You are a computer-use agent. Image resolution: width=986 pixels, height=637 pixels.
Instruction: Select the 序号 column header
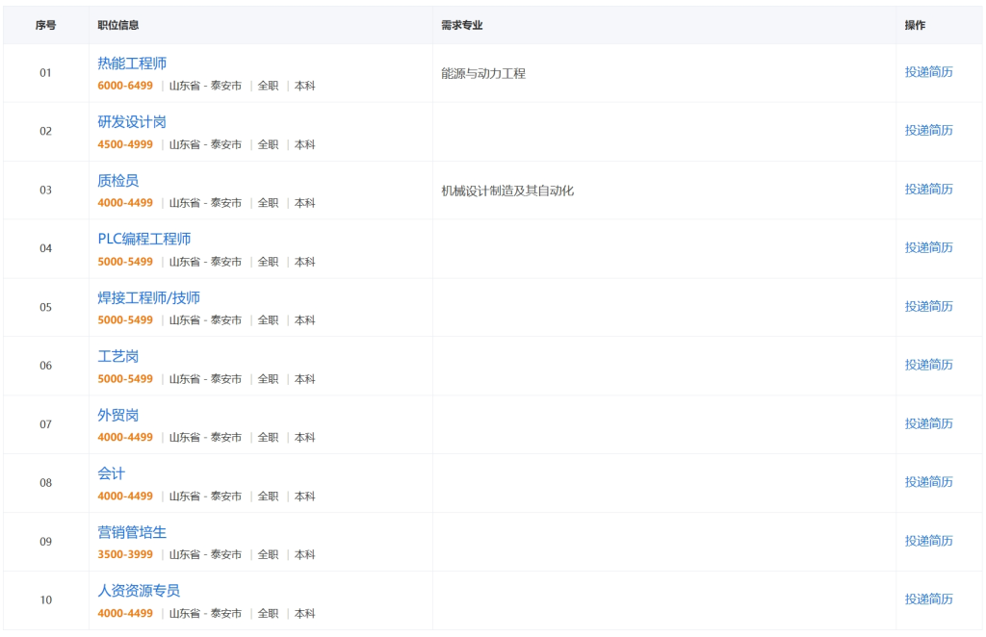coord(45,25)
